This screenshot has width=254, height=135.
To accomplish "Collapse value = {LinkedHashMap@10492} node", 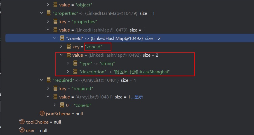I will click(61, 55).
